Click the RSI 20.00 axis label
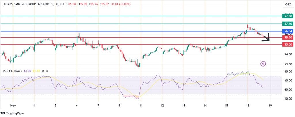 coord(288,99)
